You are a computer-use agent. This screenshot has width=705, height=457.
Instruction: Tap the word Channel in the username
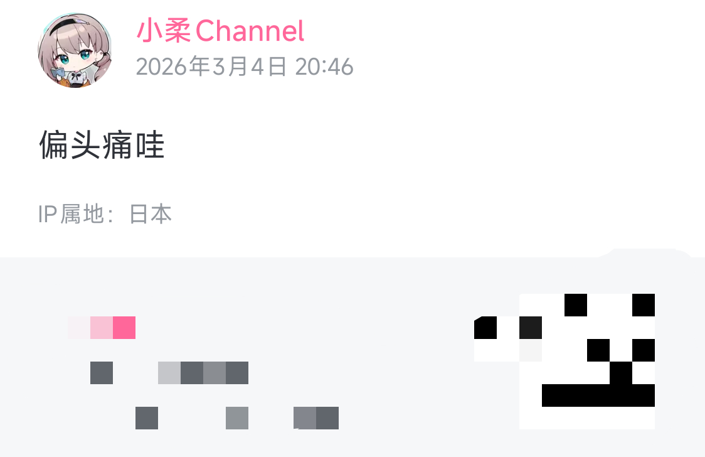tap(250, 31)
